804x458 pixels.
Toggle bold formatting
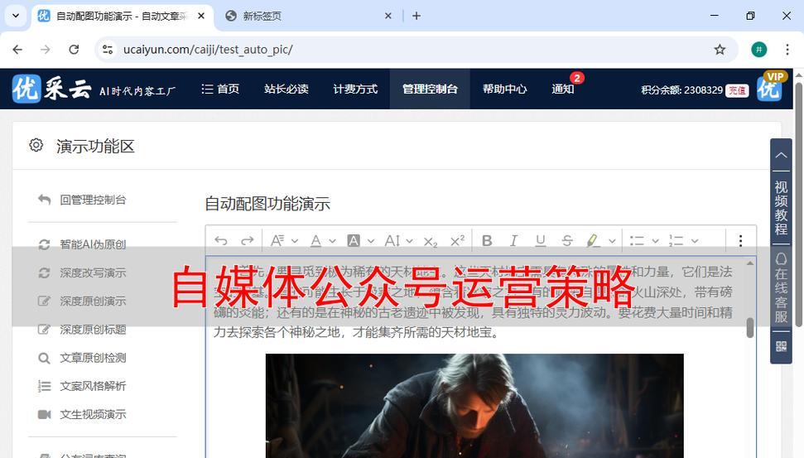coord(487,240)
